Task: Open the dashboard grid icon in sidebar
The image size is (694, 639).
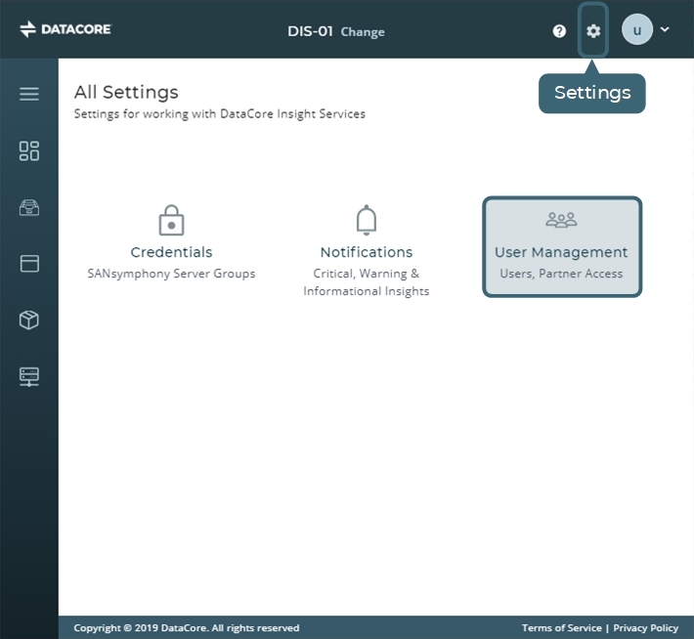Action: point(29,150)
